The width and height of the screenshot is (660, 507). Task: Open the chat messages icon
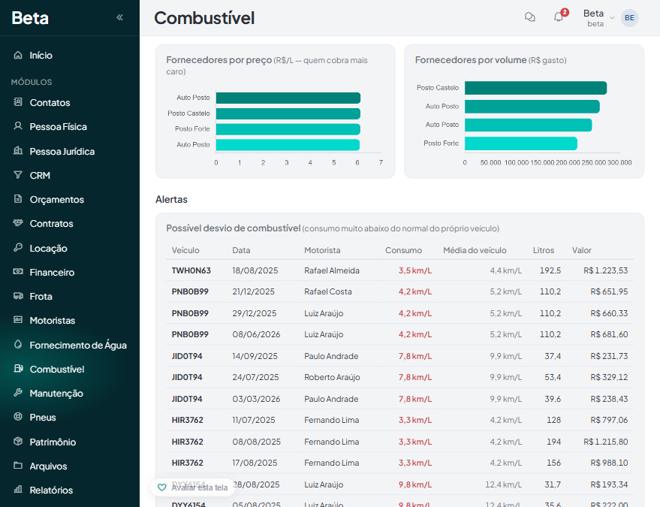pyautogui.click(x=530, y=17)
